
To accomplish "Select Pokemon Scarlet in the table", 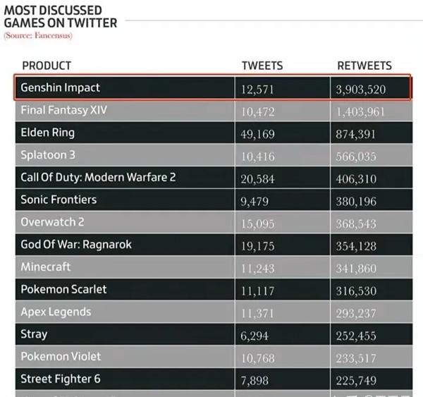I will (63, 289).
